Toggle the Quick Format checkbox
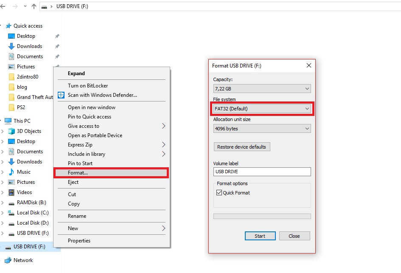The width and height of the screenshot is (401, 273). pyautogui.click(x=219, y=193)
